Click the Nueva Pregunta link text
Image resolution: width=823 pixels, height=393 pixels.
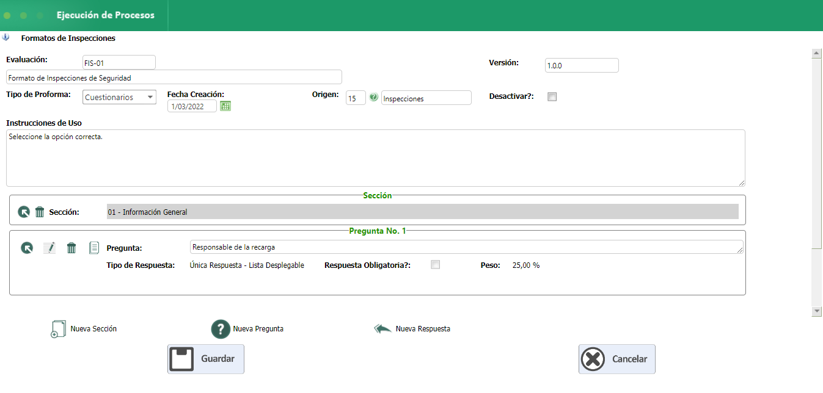(258, 329)
